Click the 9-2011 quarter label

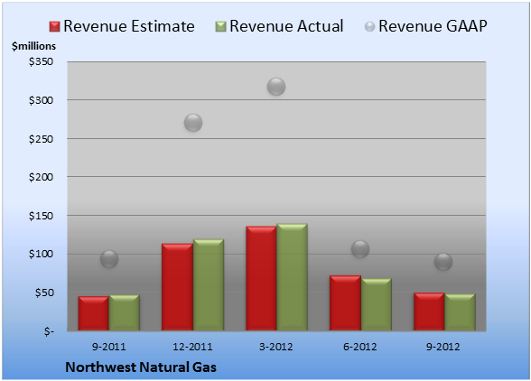(x=109, y=347)
